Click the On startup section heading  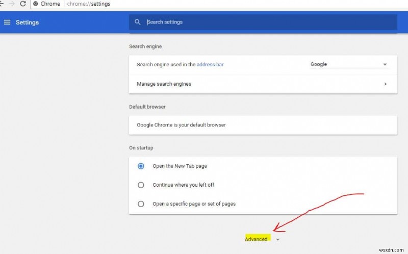[x=141, y=148]
